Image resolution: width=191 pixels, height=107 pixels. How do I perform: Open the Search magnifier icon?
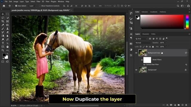(178, 6)
